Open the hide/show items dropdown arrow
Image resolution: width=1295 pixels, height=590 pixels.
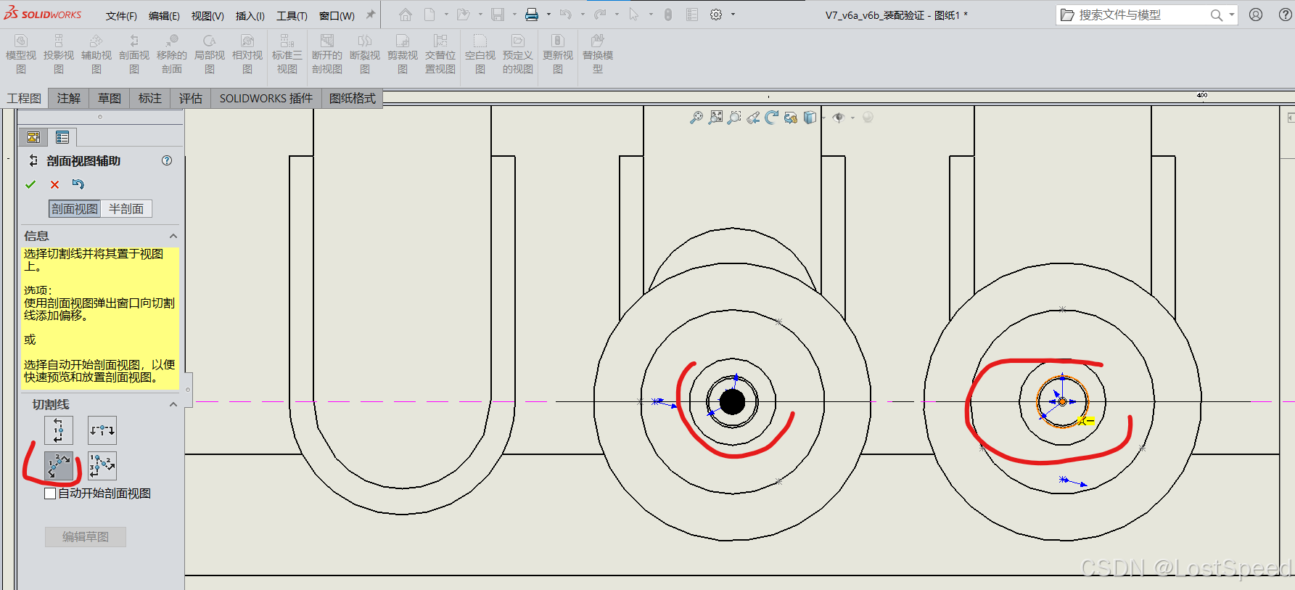coord(852,118)
